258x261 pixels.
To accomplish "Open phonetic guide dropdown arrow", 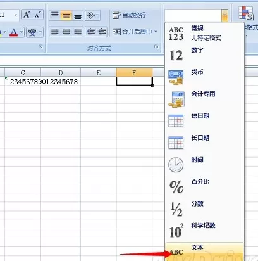I will pyautogui.click(x=40, y=32).
